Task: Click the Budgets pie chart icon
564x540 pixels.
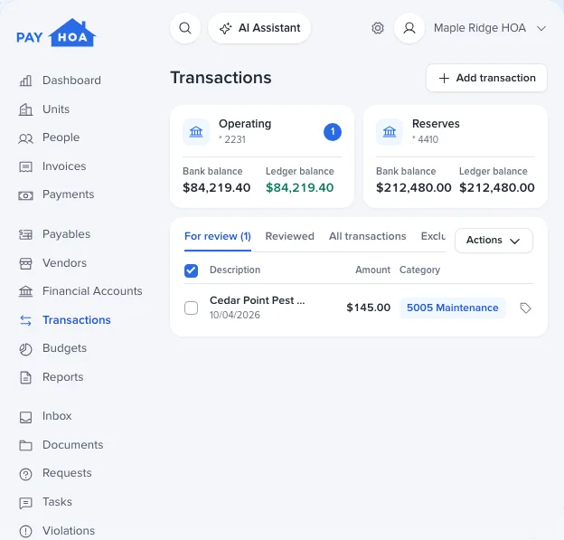Action: pyautogui.click(x=25, y=349)
